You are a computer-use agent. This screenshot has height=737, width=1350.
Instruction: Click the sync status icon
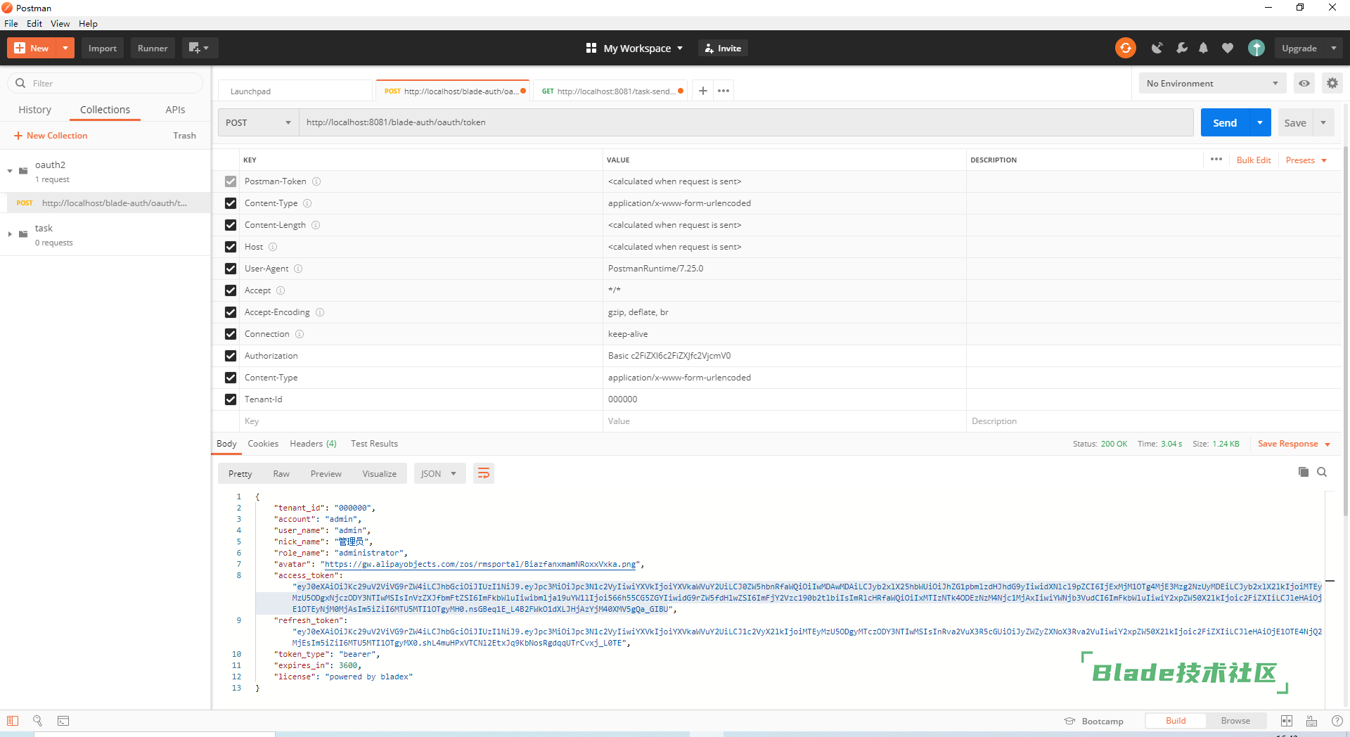(x=1125, y=48)
